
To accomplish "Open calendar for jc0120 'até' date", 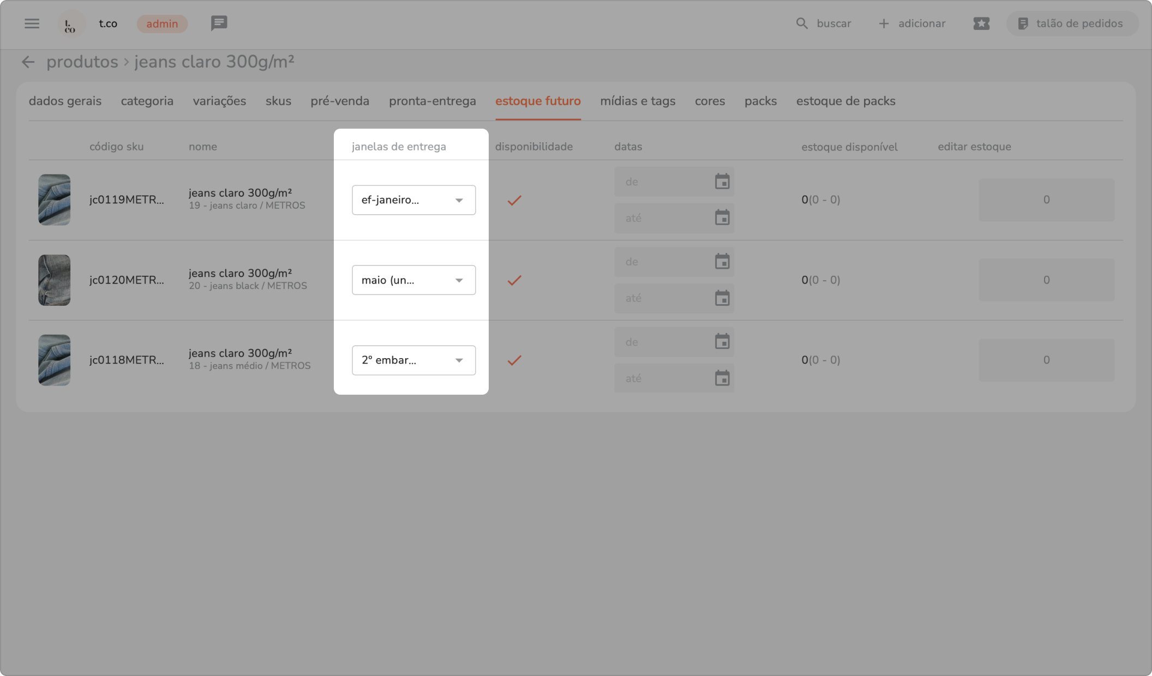I will coord(722,298).
